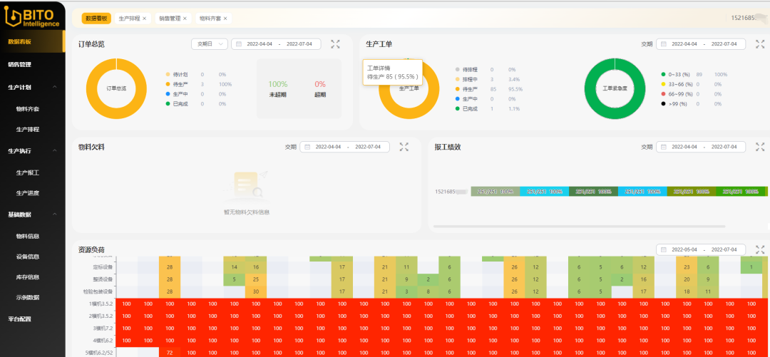770x357 pixels.
Task: Click calendar icon in 资源负荷 date range
Action: point(664,249)
